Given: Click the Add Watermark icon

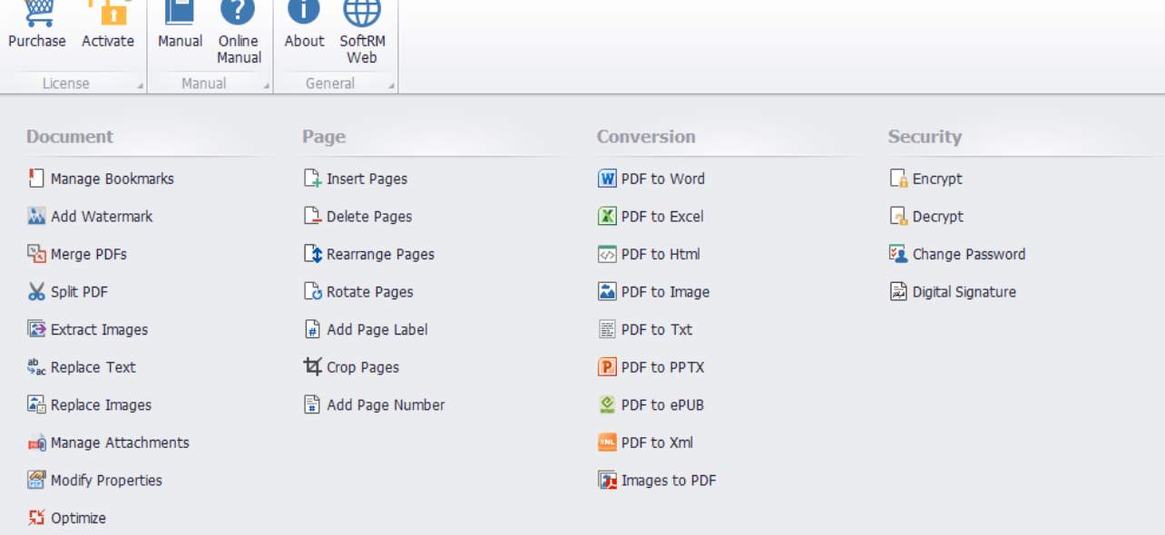Looking at the screenshot, I should tap(36, 217).
